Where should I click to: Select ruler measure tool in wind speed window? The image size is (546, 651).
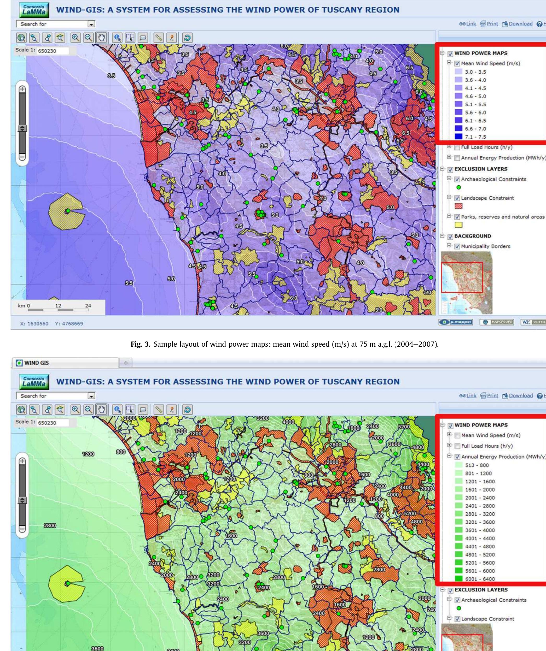(x=159, y=38)
